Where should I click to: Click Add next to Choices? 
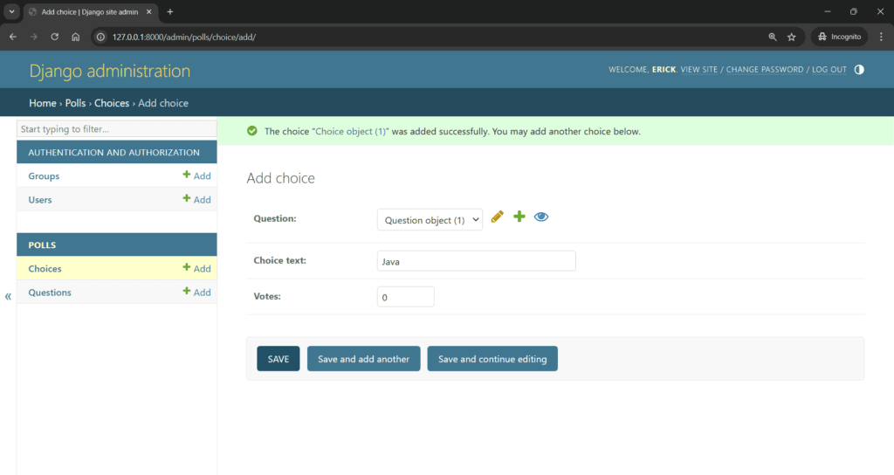196,269
